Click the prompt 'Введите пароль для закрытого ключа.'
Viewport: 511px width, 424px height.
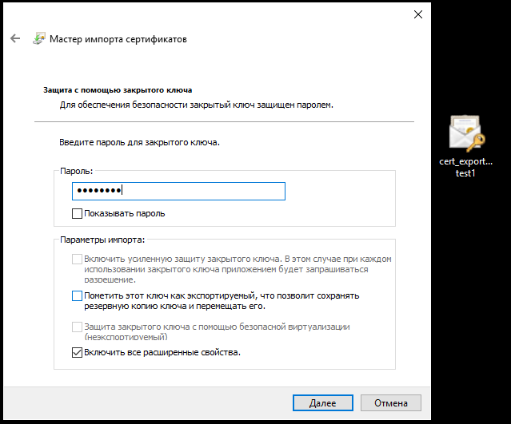139,143
